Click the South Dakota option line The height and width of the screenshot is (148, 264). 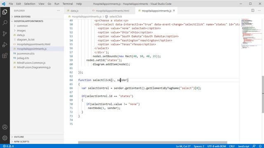tap(138, 36)
